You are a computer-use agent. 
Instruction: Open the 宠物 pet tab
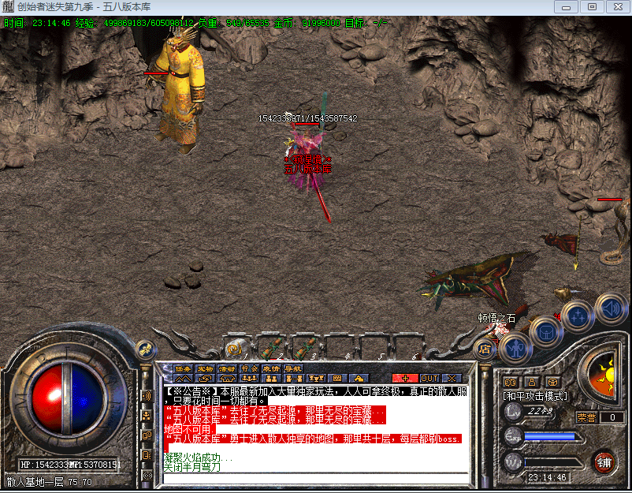point(205,368)
